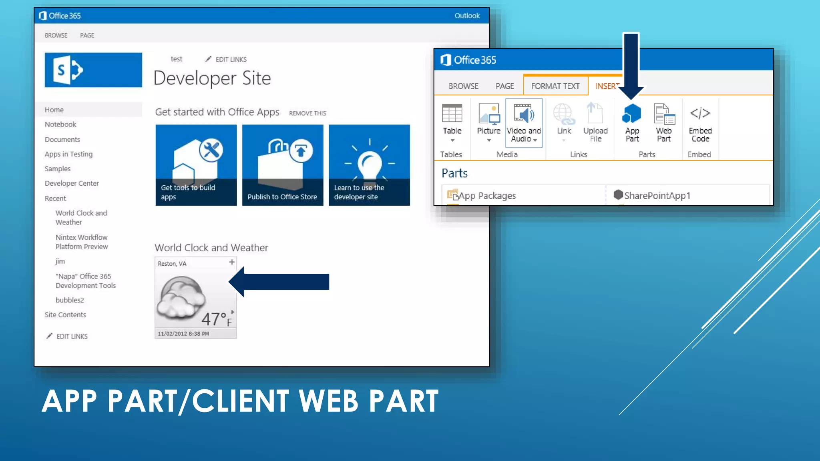Screen dimensions: 820x461
Task: Click the 11/02/2012 8:38 PM timestamp
Action: (183, 334)
